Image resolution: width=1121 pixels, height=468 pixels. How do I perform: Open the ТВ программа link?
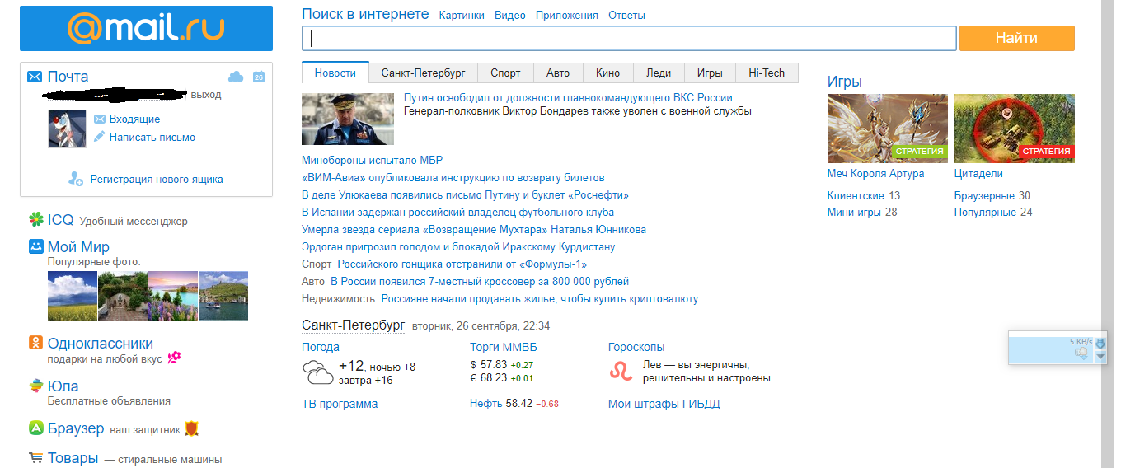[x=340, y=404]
